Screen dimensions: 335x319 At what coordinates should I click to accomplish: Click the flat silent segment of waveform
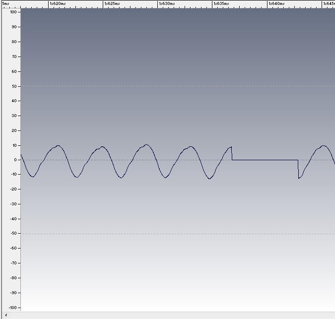[x=265, y=160]
